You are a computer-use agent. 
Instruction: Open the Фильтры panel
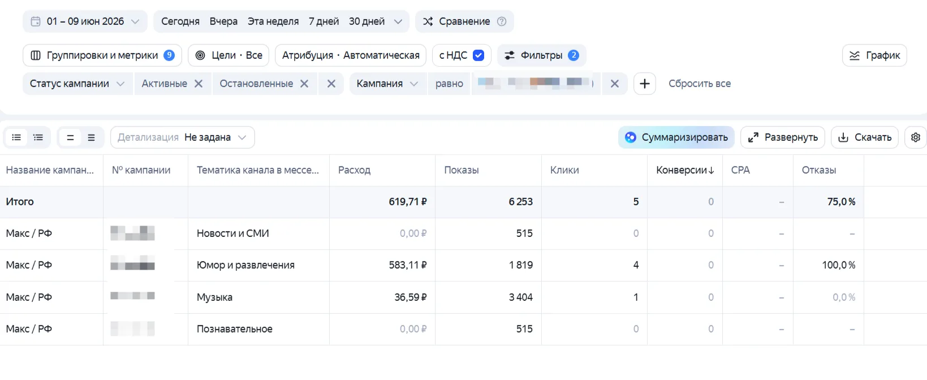[x=542, y=55]
